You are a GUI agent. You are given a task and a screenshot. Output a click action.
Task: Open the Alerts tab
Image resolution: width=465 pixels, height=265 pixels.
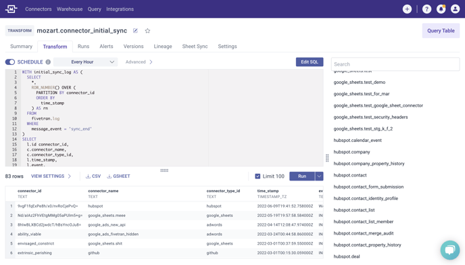[x=106, y=46]
